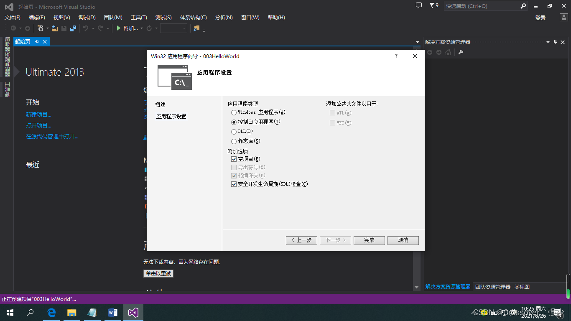
Task: Click the Quick Launch magnifier icon
Action: 523,6
